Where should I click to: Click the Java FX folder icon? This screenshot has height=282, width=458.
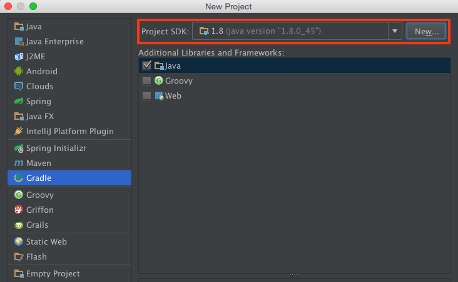click(x=19, y=117)
